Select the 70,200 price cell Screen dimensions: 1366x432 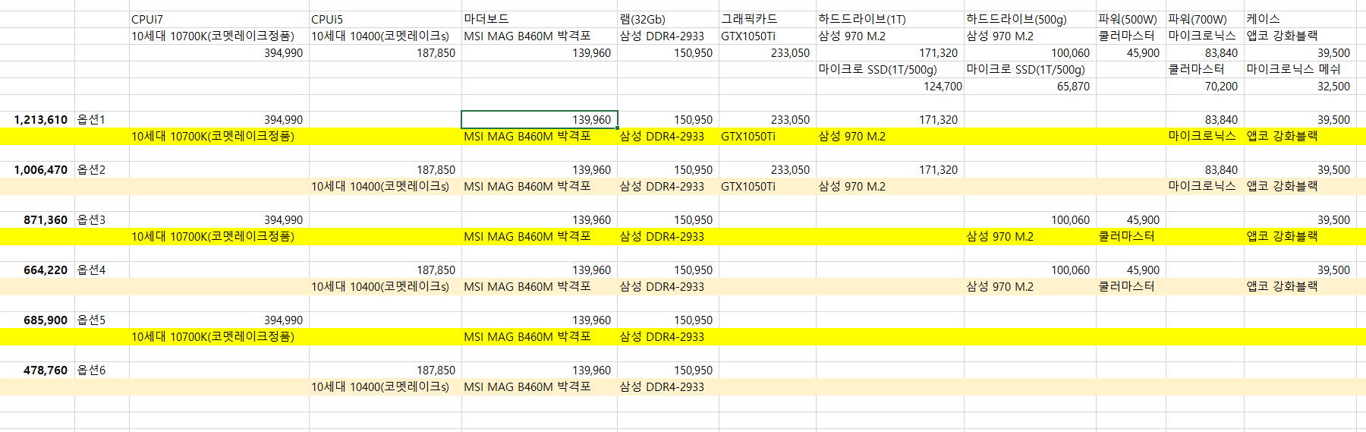[x=1205, y=86]
